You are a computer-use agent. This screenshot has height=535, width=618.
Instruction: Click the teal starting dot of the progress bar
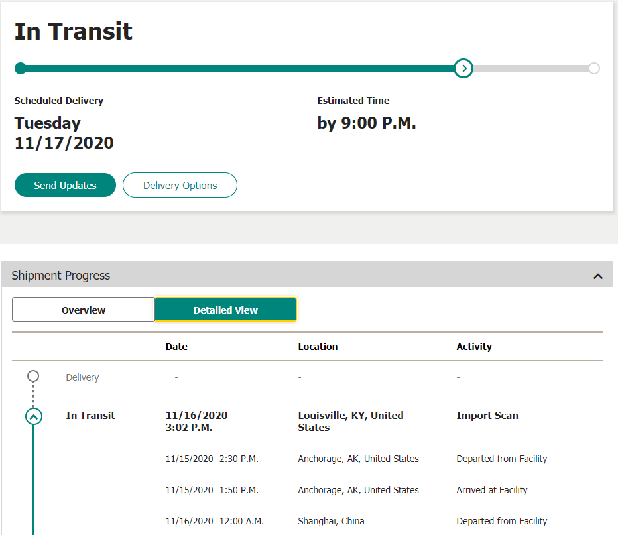point(21,68)
